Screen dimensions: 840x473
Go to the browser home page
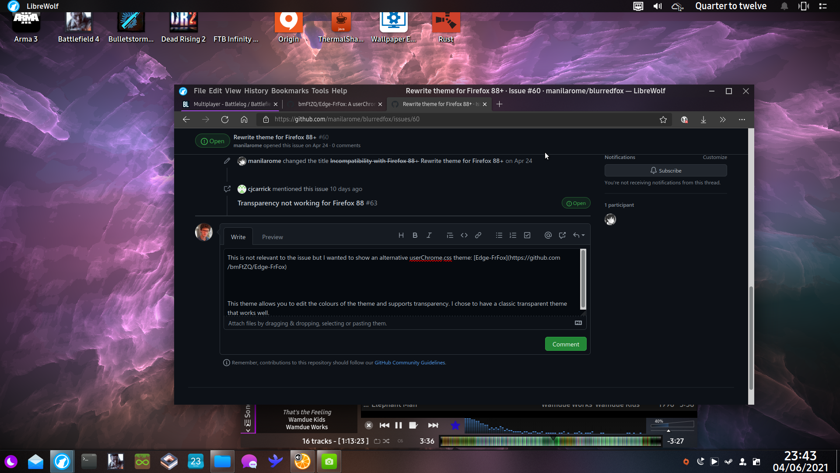coord(244,119)
